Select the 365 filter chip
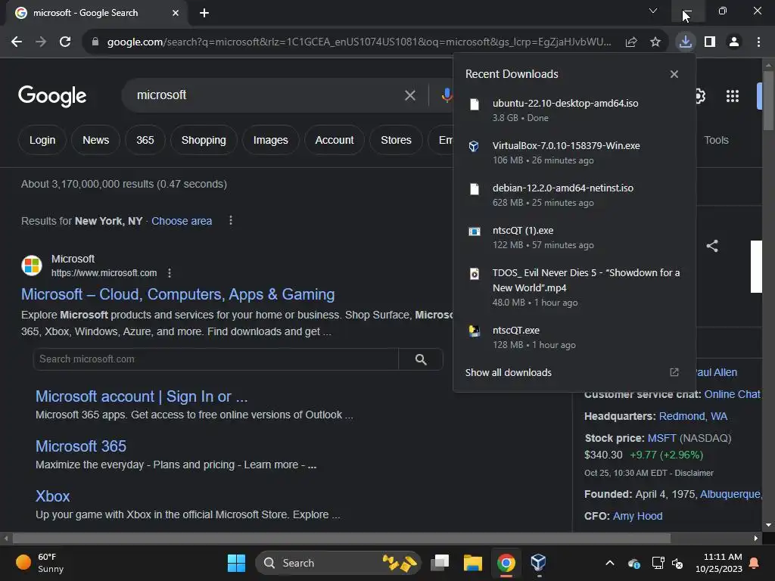The image size is (775, 581). pos(145,140)
